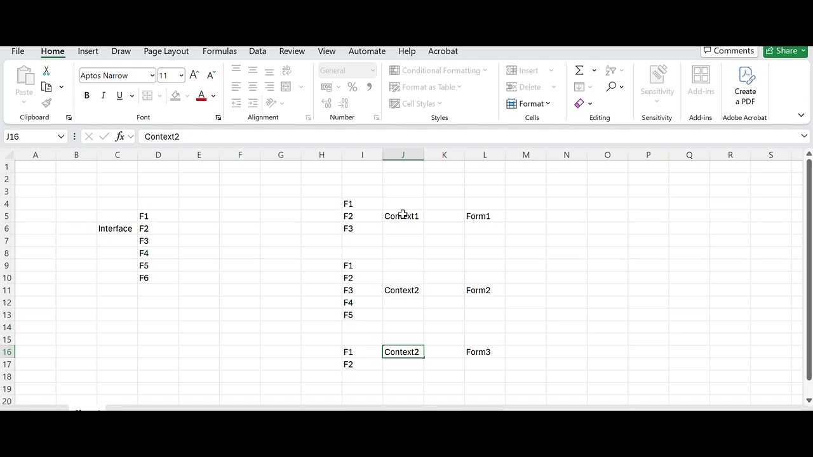Decrease font size with smaller A
The width and height of the screenshot is (813, 457).
coord(212,76)
